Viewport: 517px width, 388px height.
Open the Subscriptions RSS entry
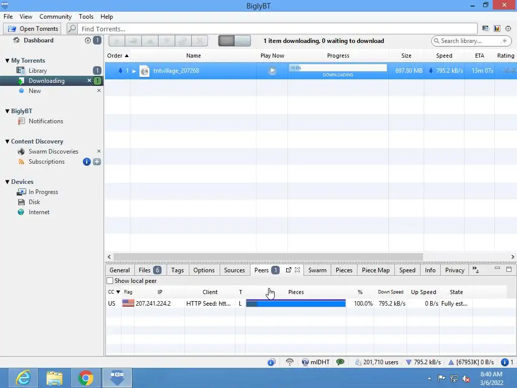click(x=46, y=162)
